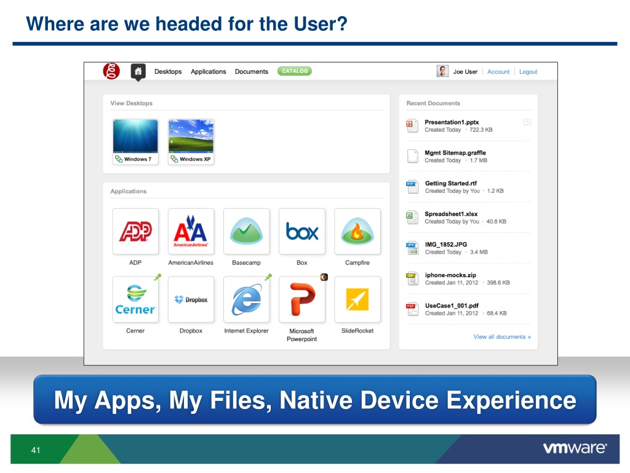Open iphone-mocks.zip file name
This screenshot has height=473, width=630.
tap(450, 275)
